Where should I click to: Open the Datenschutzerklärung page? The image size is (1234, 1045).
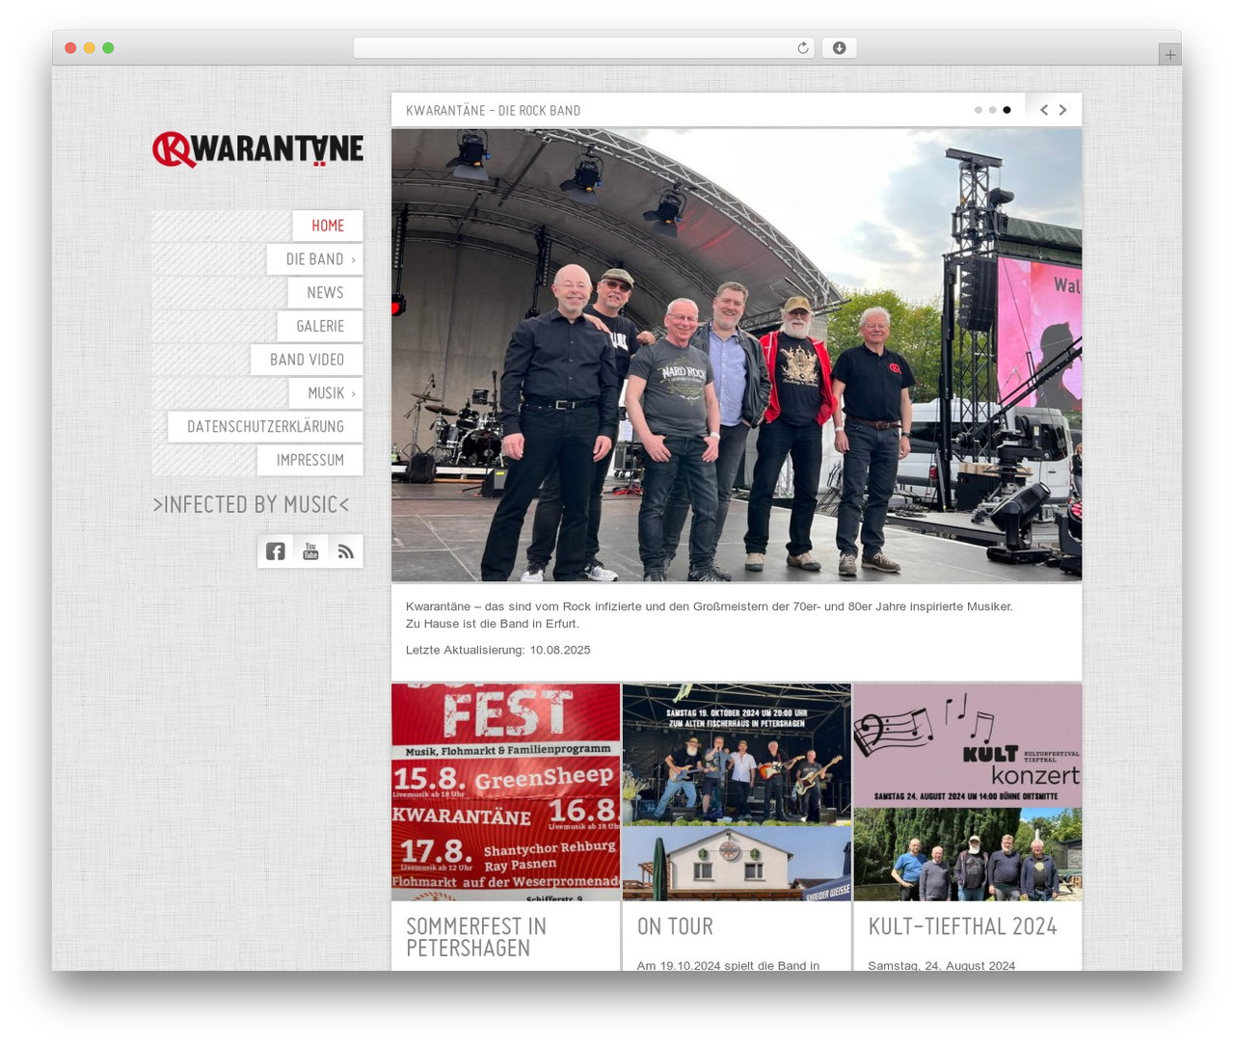click(266, 427)
